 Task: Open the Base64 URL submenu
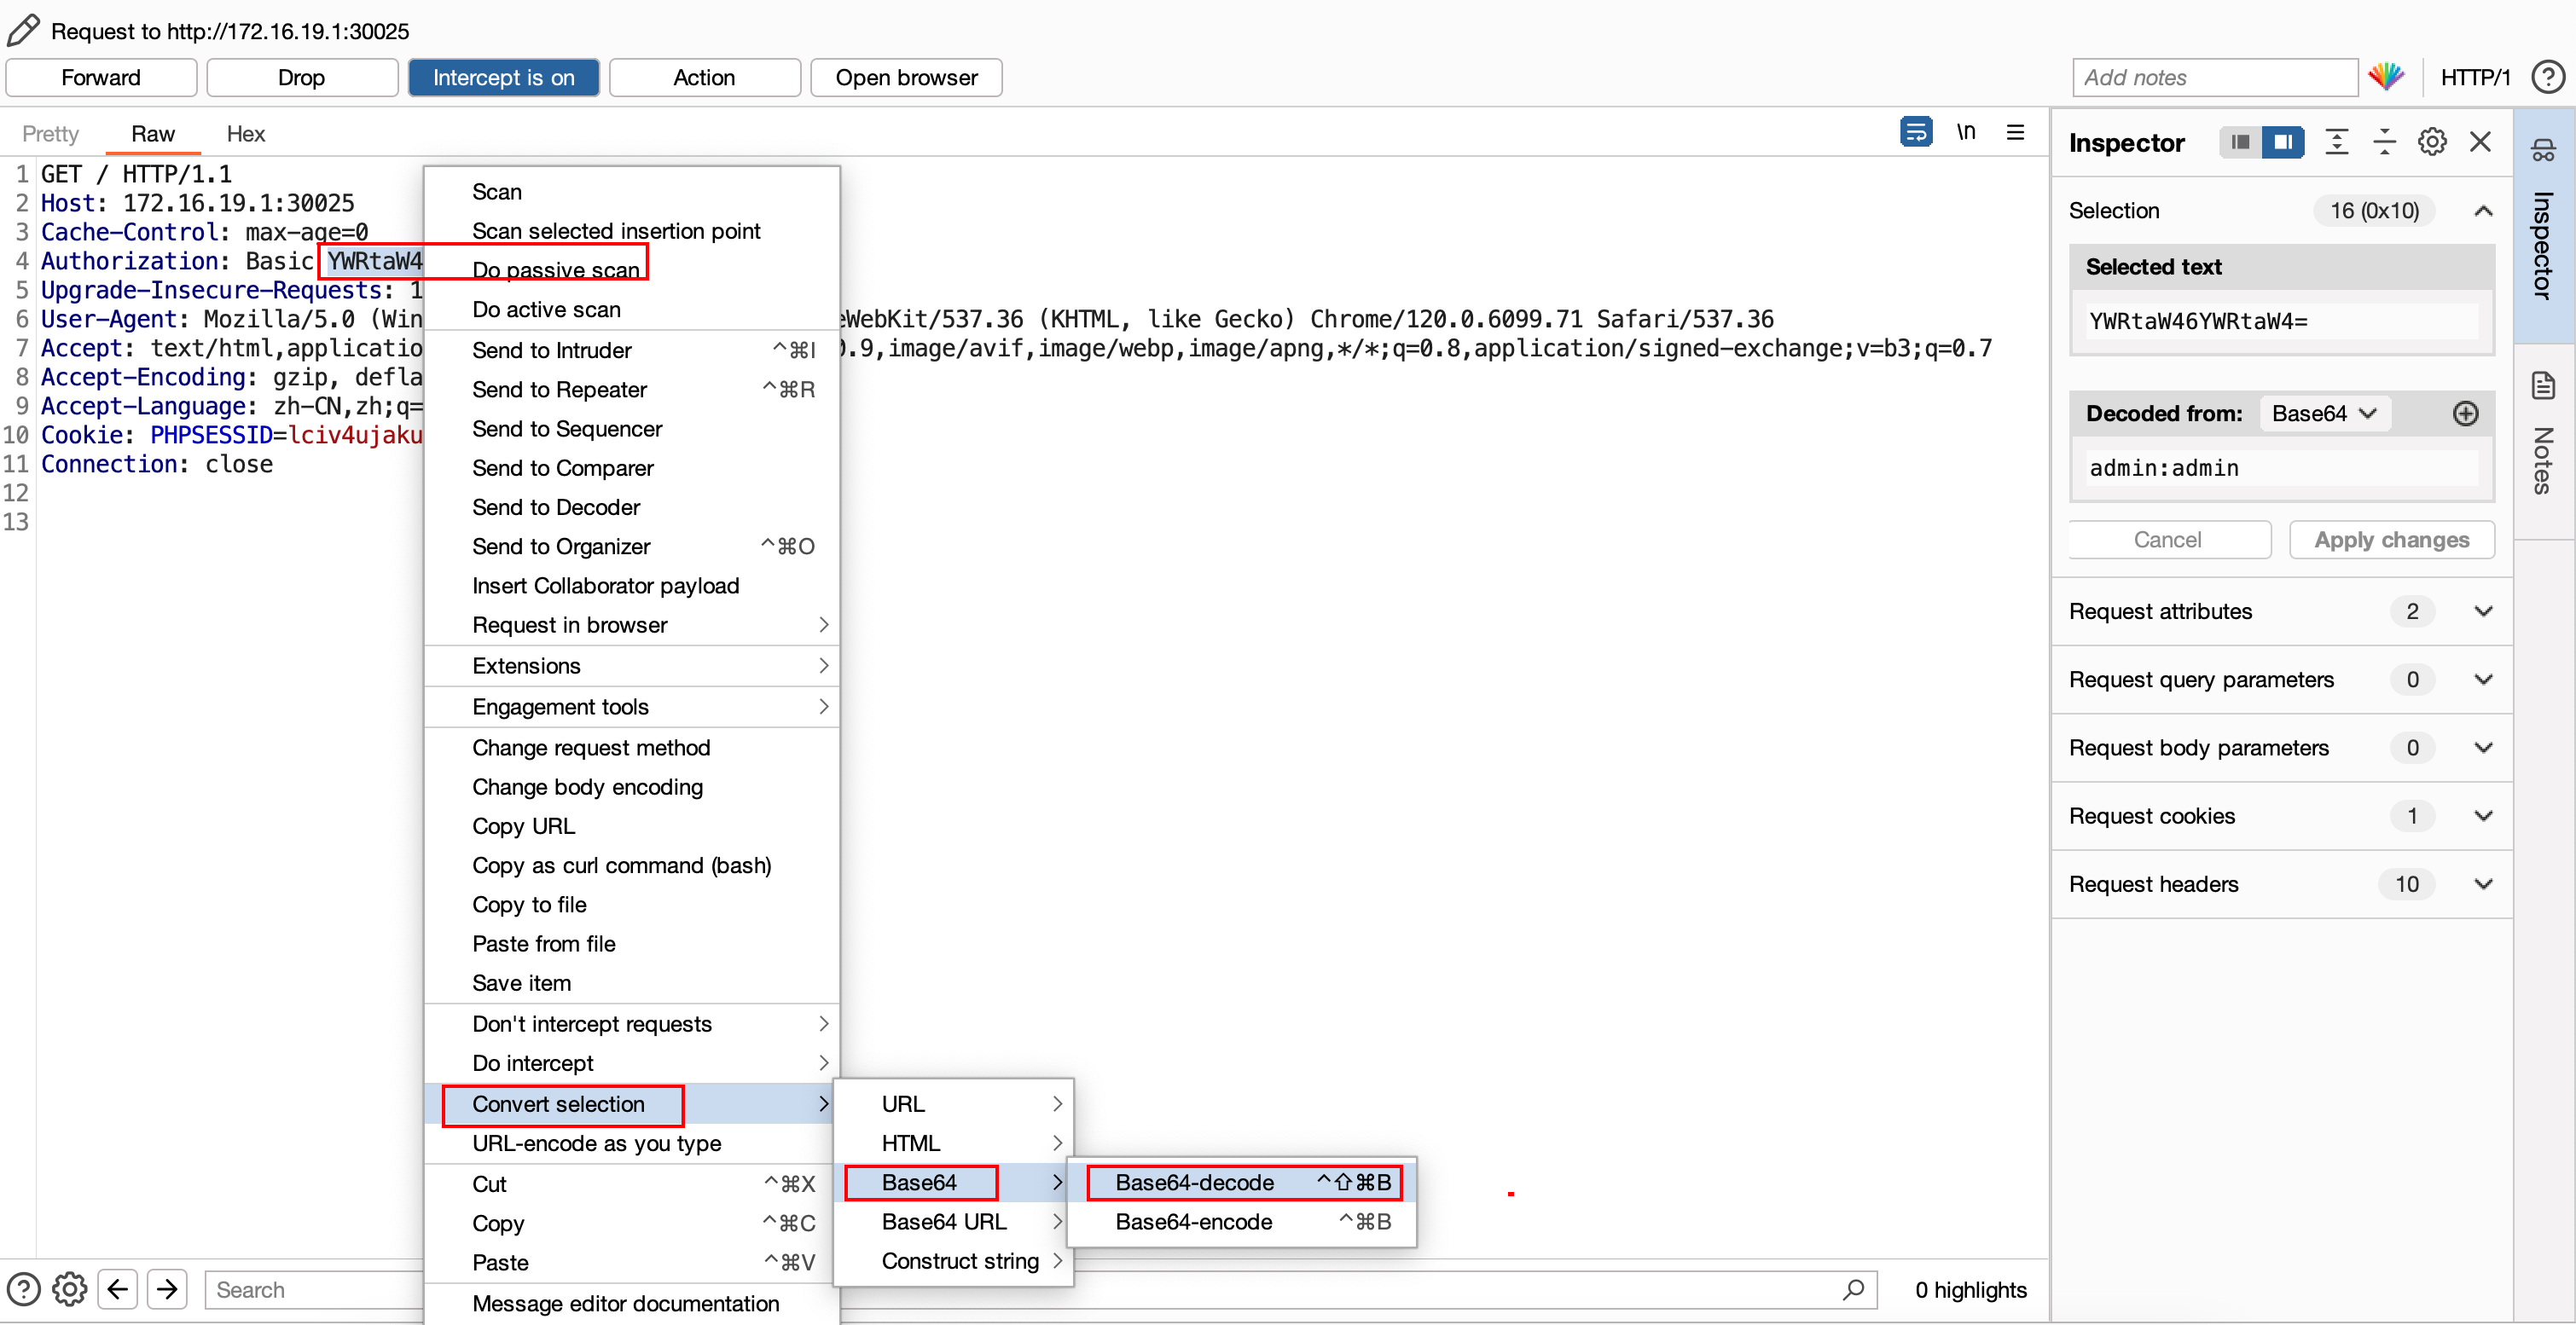point(954,1222)
